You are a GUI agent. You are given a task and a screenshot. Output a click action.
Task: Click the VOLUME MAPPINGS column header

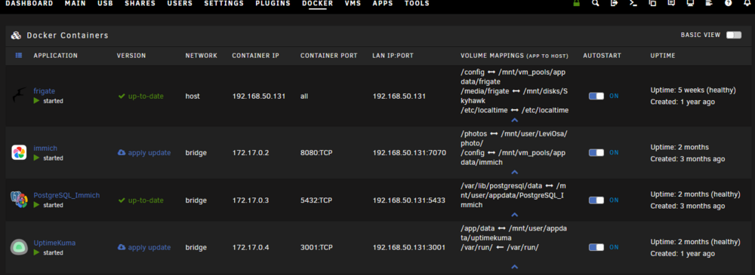pyautogui.click(x=515, y=56)
